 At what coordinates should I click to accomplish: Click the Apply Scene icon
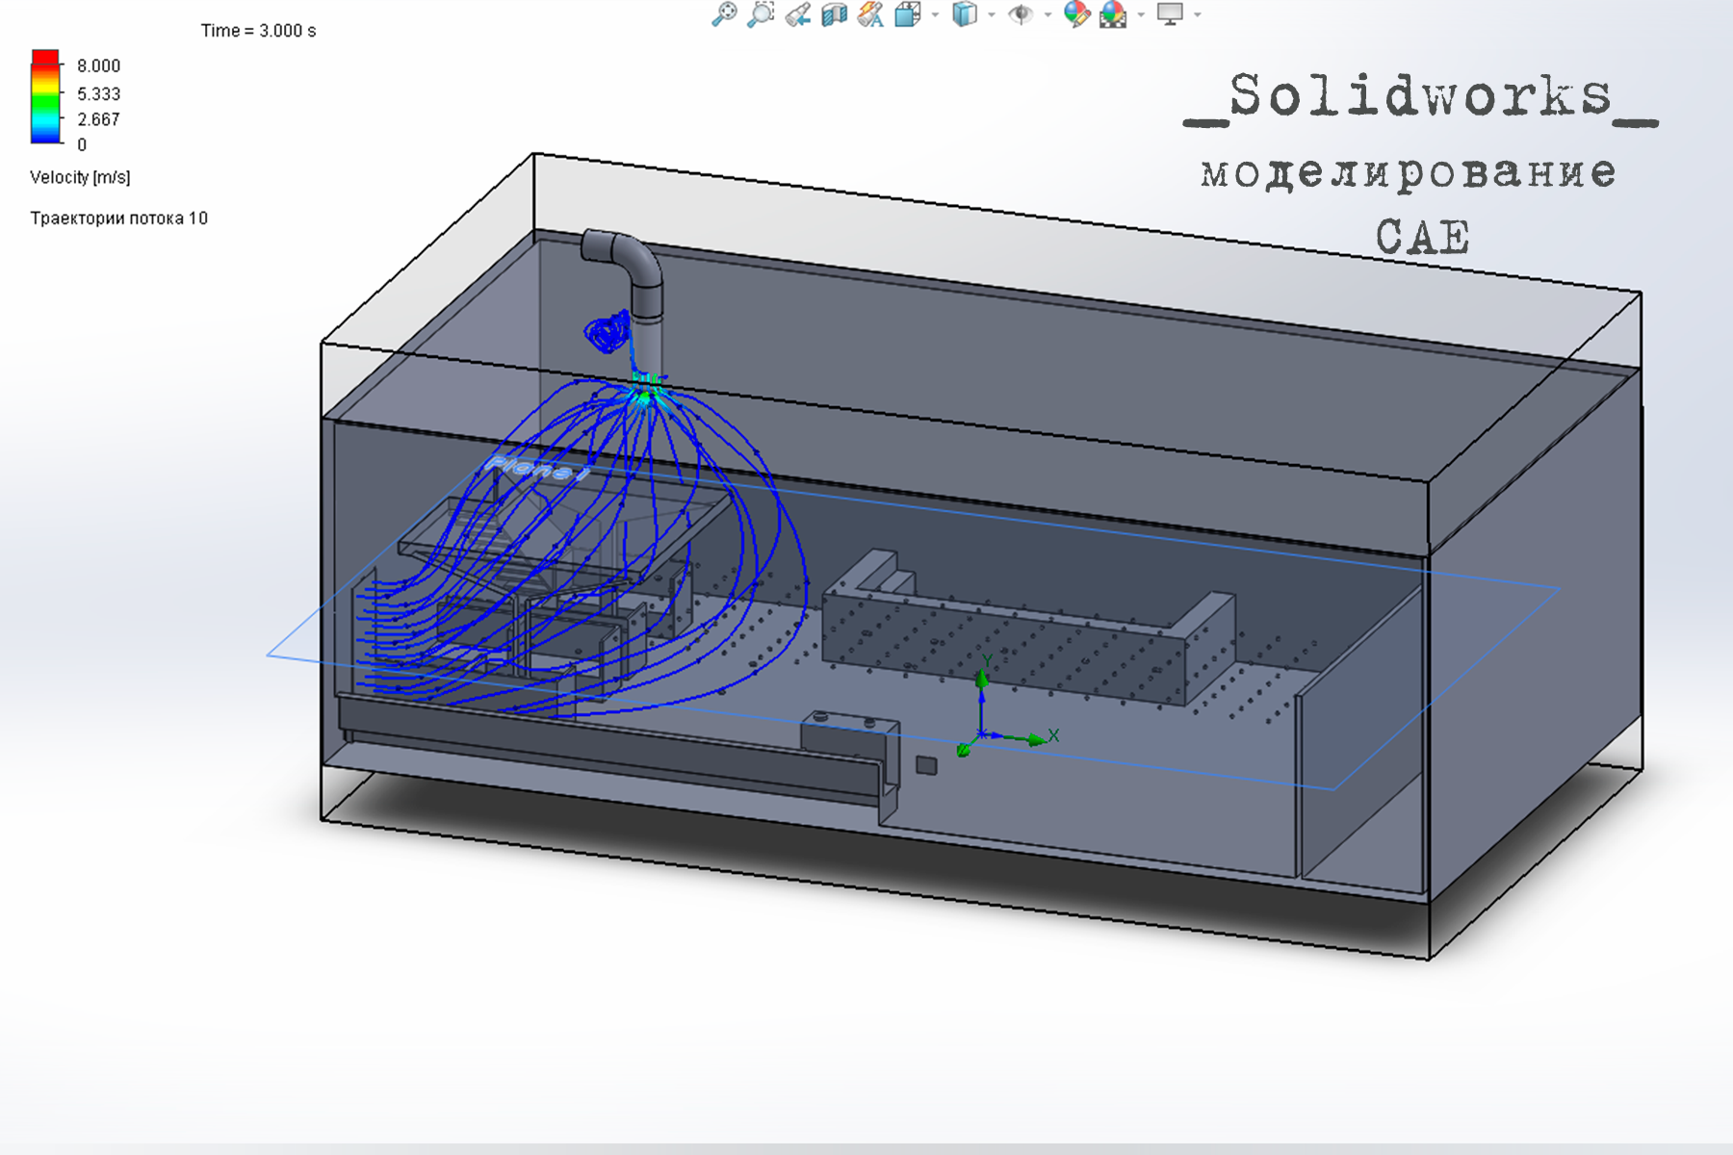(1113, 14)
